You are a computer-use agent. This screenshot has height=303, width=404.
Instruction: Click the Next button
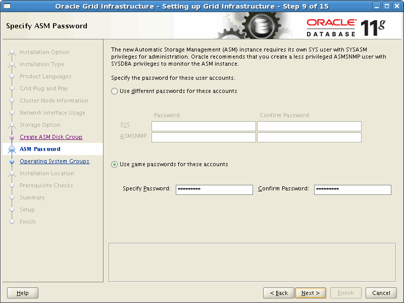point(311,293)
